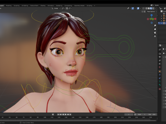Play the animation forward

click(65, 114)
